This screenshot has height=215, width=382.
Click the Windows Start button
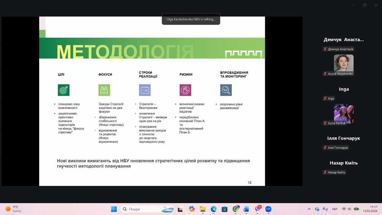(x=114, y=209)
